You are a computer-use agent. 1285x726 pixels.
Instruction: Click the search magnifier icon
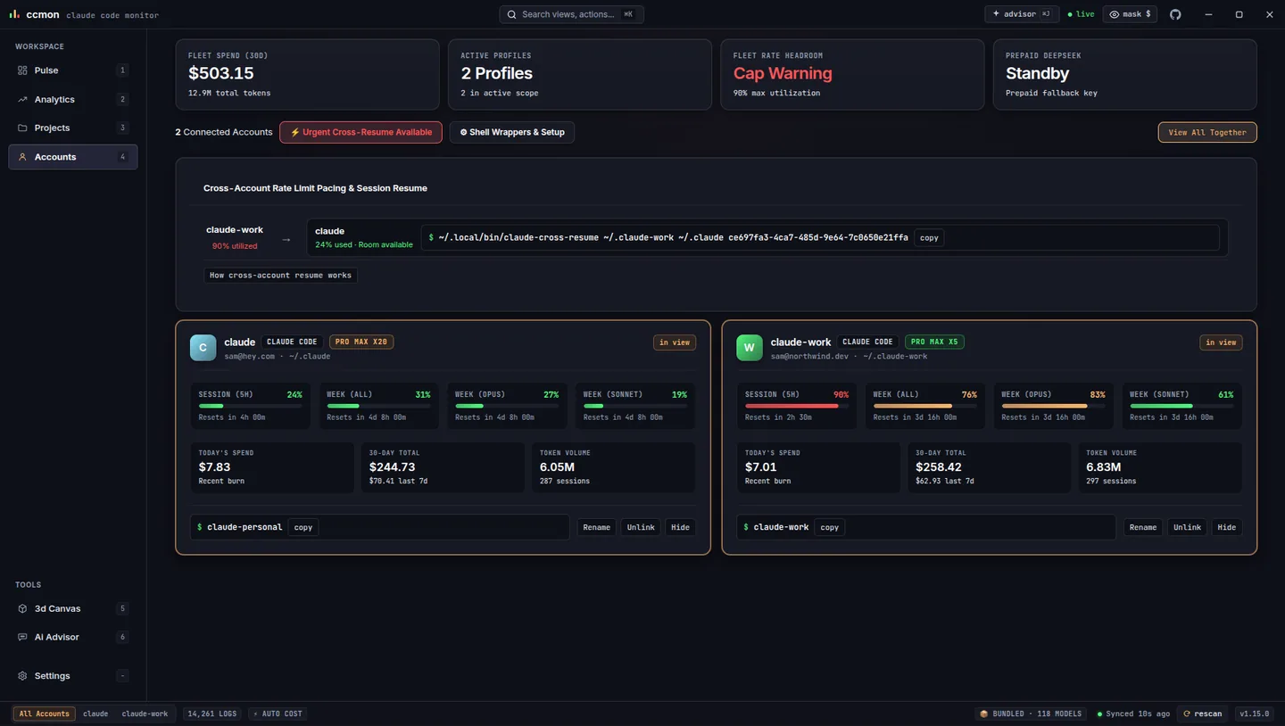(512, 14)
